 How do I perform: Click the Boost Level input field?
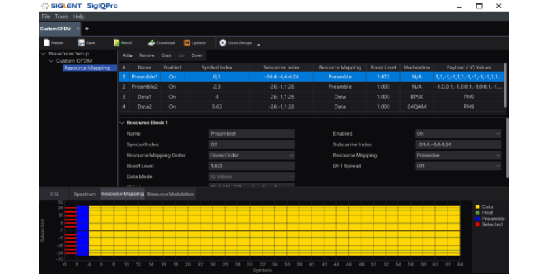pos(251,166)
